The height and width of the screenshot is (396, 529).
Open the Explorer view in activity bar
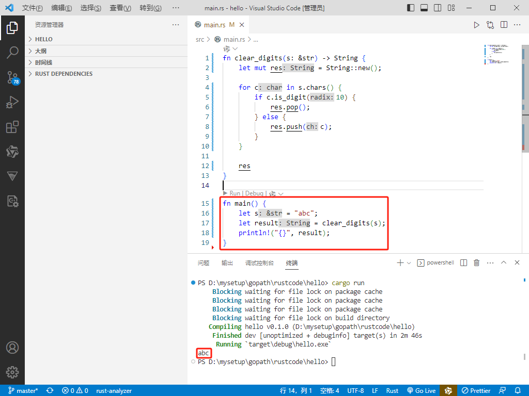(12, 28)
